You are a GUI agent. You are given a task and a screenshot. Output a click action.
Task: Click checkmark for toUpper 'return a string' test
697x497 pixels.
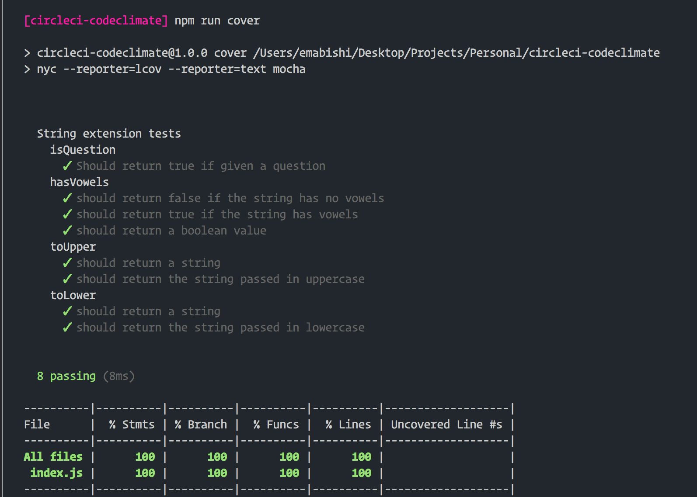coord(67,263)
